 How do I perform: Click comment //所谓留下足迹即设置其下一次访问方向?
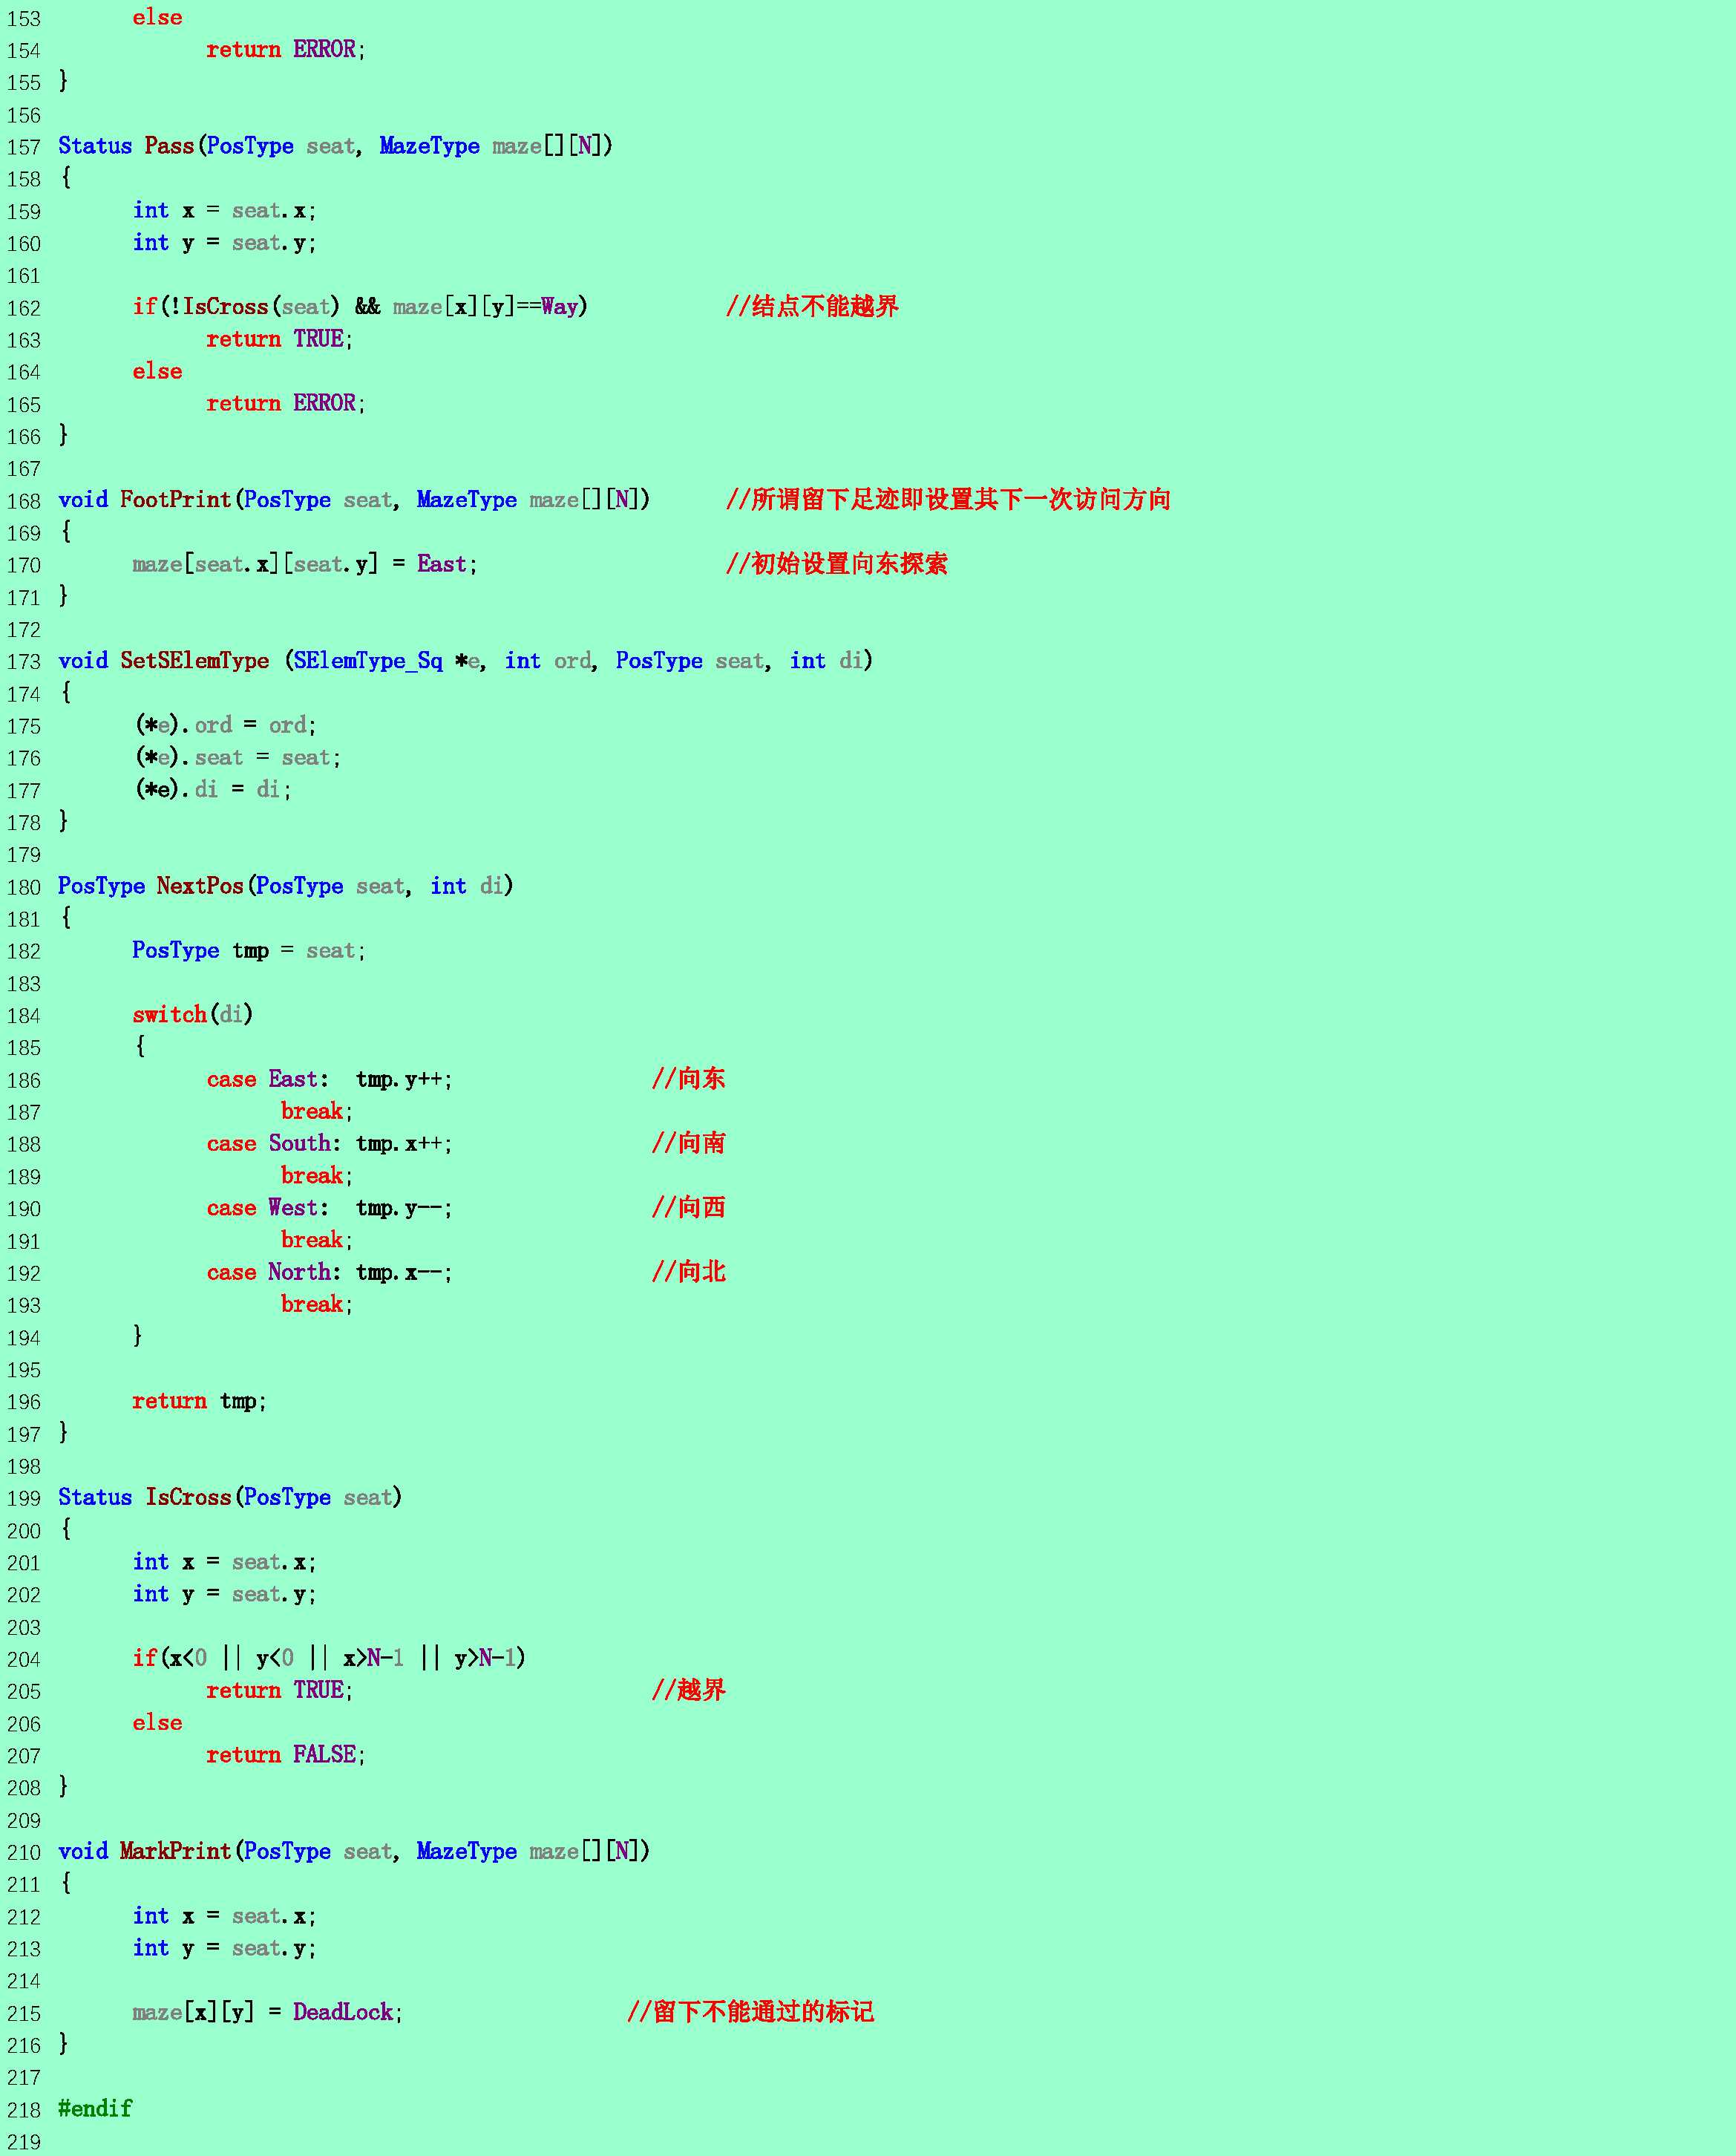(x=948, y=499)
